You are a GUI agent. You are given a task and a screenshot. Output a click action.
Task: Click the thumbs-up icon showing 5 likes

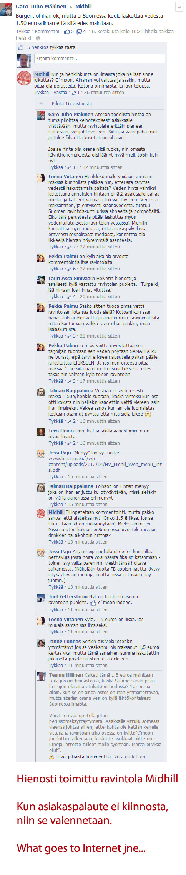(x=67, y=31)
